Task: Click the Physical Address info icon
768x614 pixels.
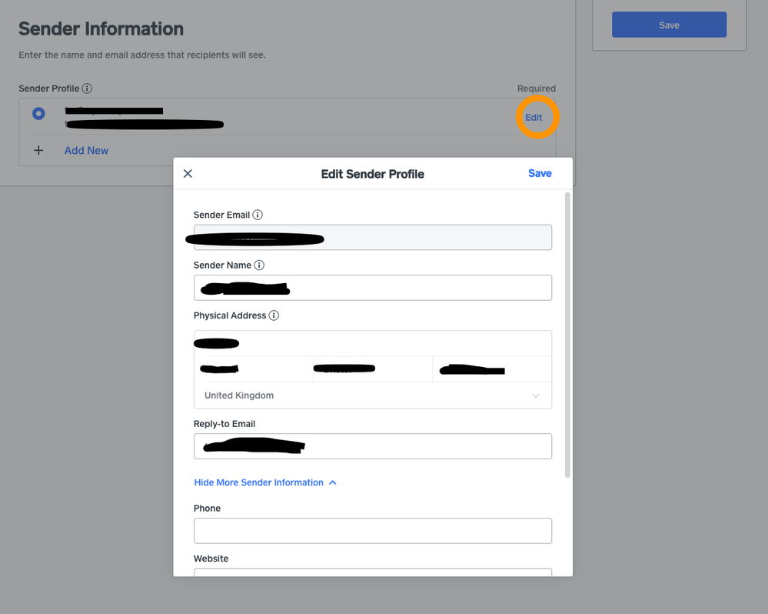Action: 274,315
